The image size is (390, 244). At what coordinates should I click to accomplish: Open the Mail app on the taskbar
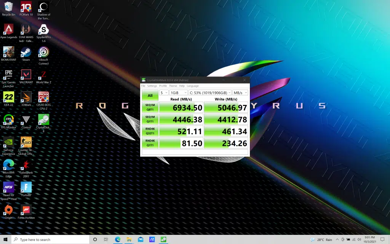141,239
